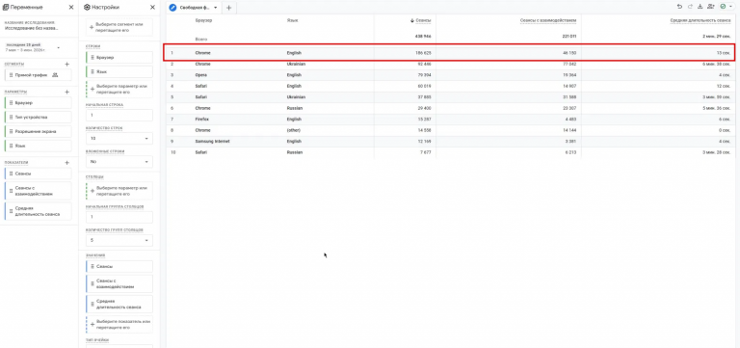Sort by the Сеансы column header
This screenshot has width=740, height=348.
[x=422, y=21]
